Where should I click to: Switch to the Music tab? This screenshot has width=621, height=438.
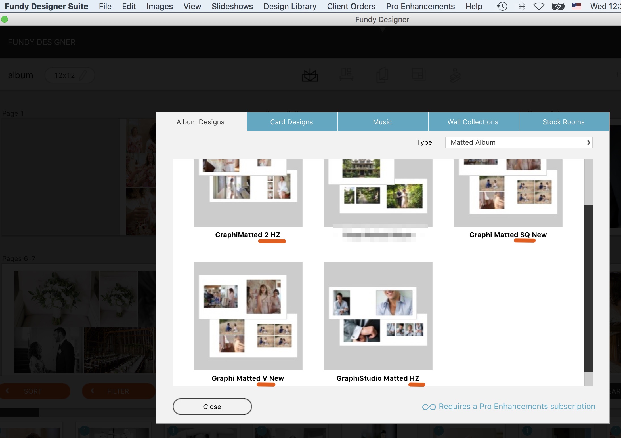pos(382,122)
